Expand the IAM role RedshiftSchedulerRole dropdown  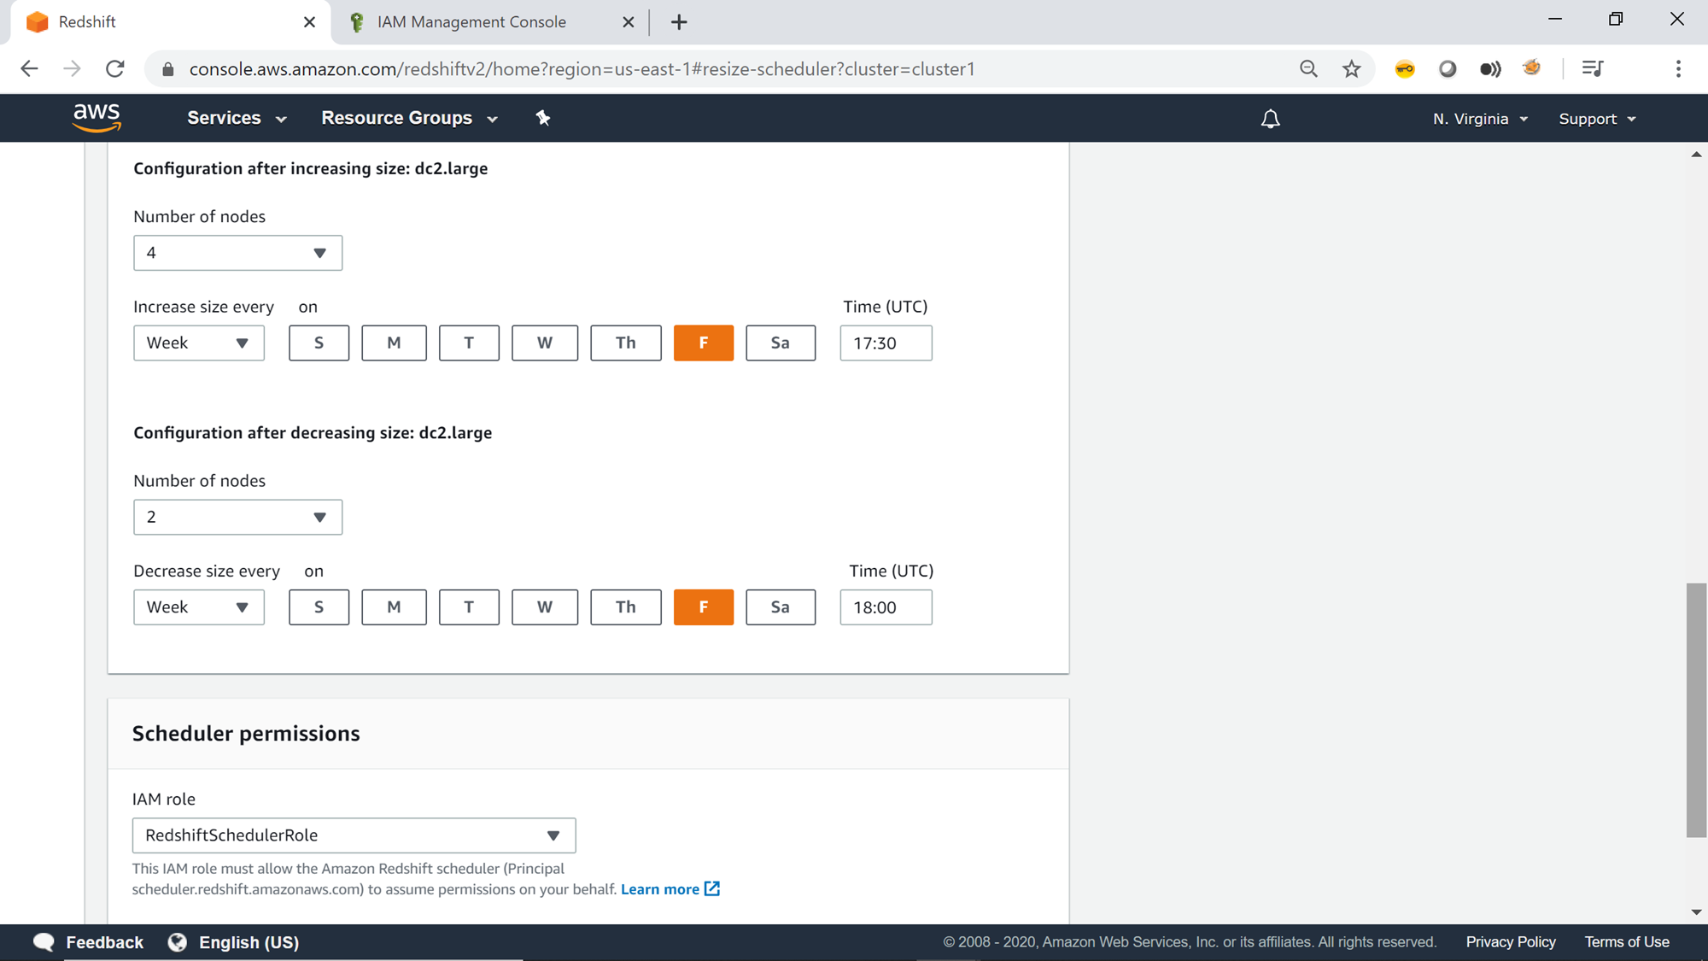[x=354, y=835]
